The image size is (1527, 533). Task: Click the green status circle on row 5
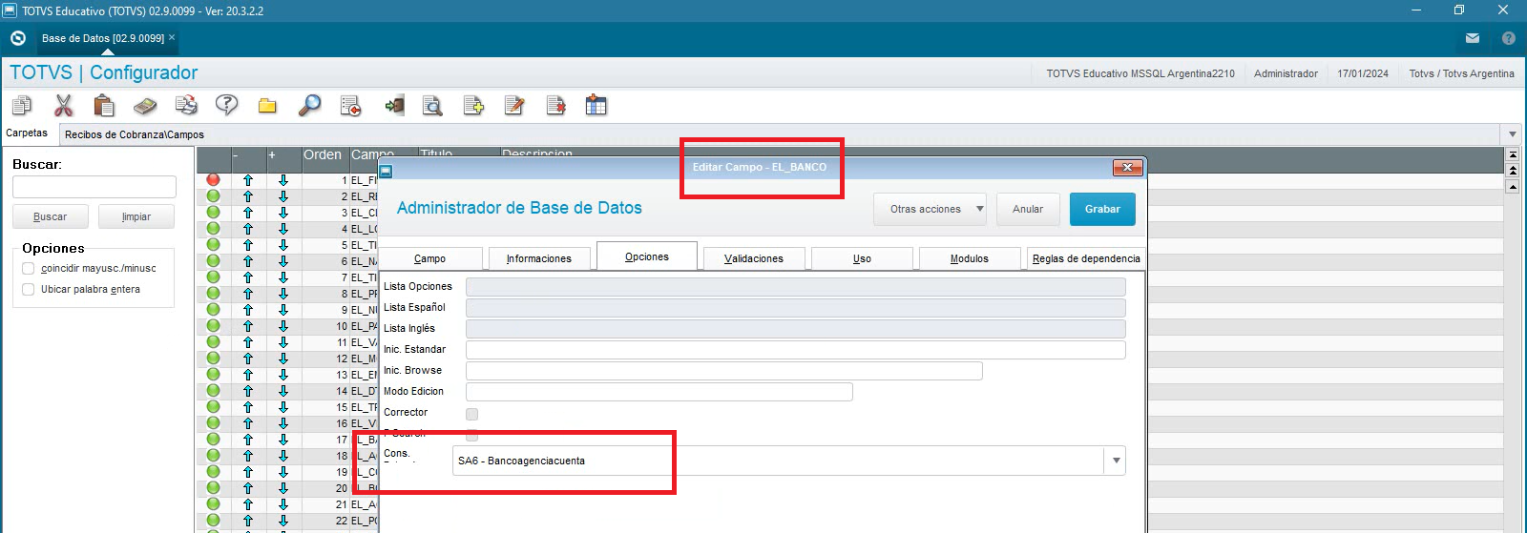coord(213,244)
